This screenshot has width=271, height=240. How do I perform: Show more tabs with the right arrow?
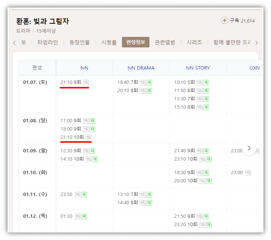tap(257, 43)
